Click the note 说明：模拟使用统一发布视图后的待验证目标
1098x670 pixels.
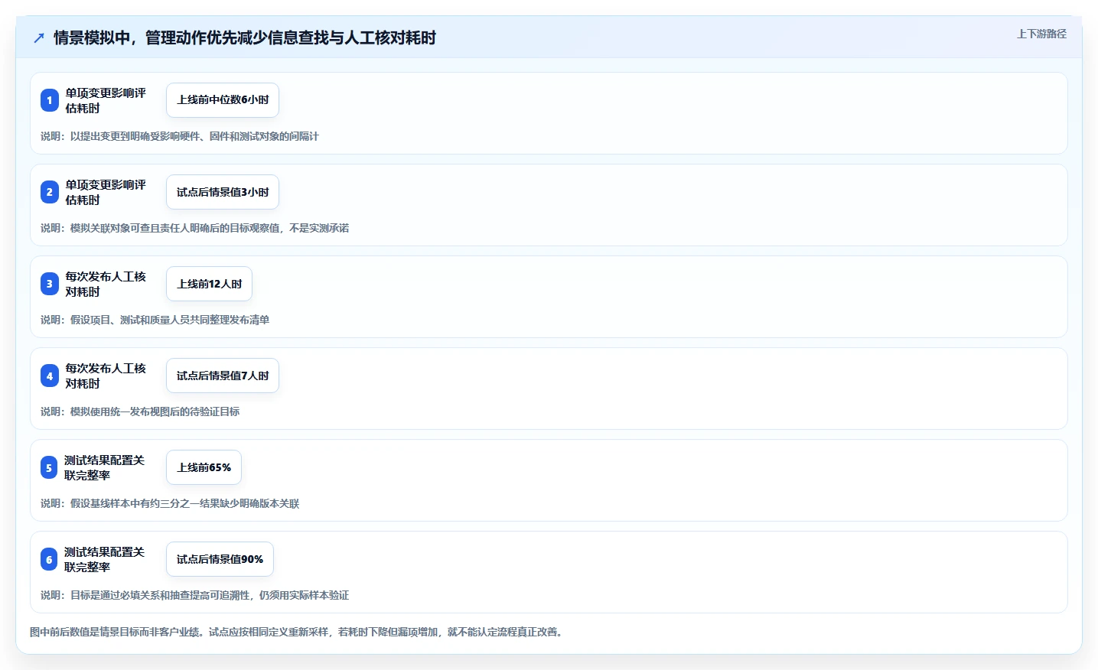(x=140, y=411)
